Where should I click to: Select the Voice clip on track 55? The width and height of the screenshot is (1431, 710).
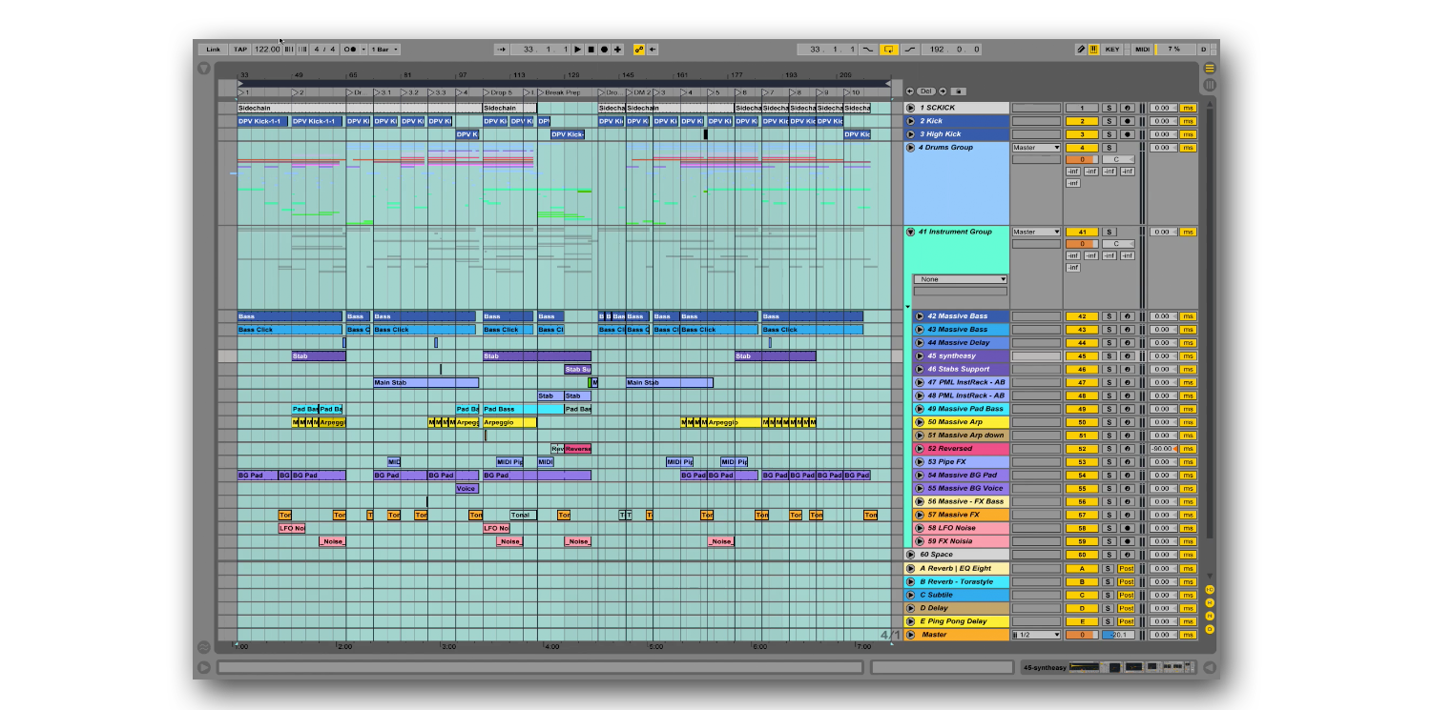tap(467, 489)
